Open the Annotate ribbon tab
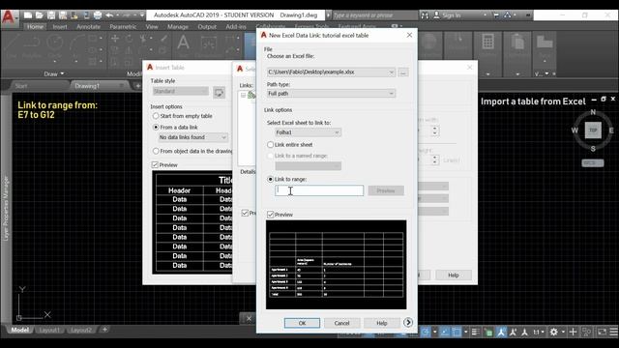This screenshot has height=348, width=619. tap(88, 27)
